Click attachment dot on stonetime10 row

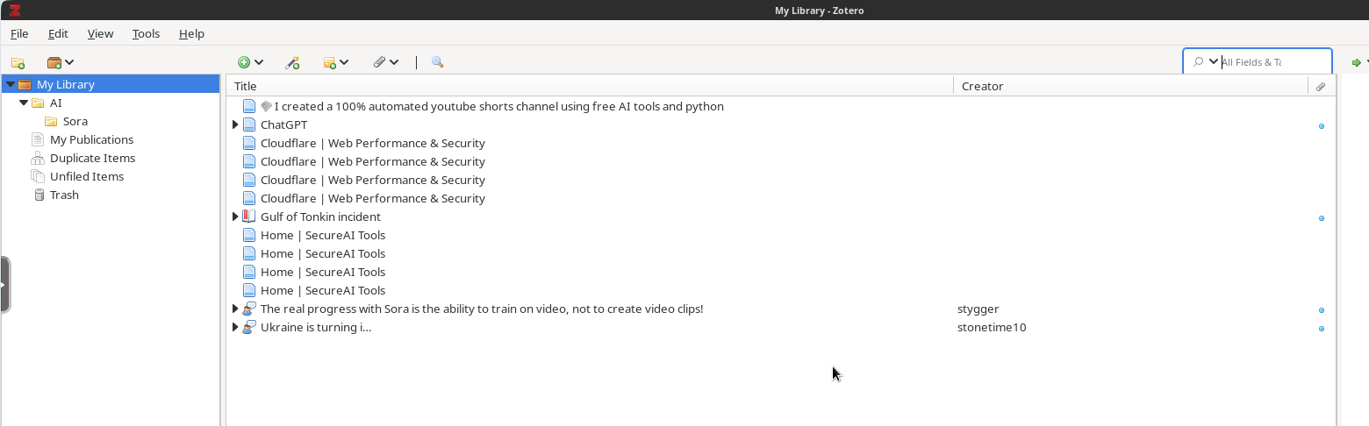pyautogui.click(x=1322, y=329)
